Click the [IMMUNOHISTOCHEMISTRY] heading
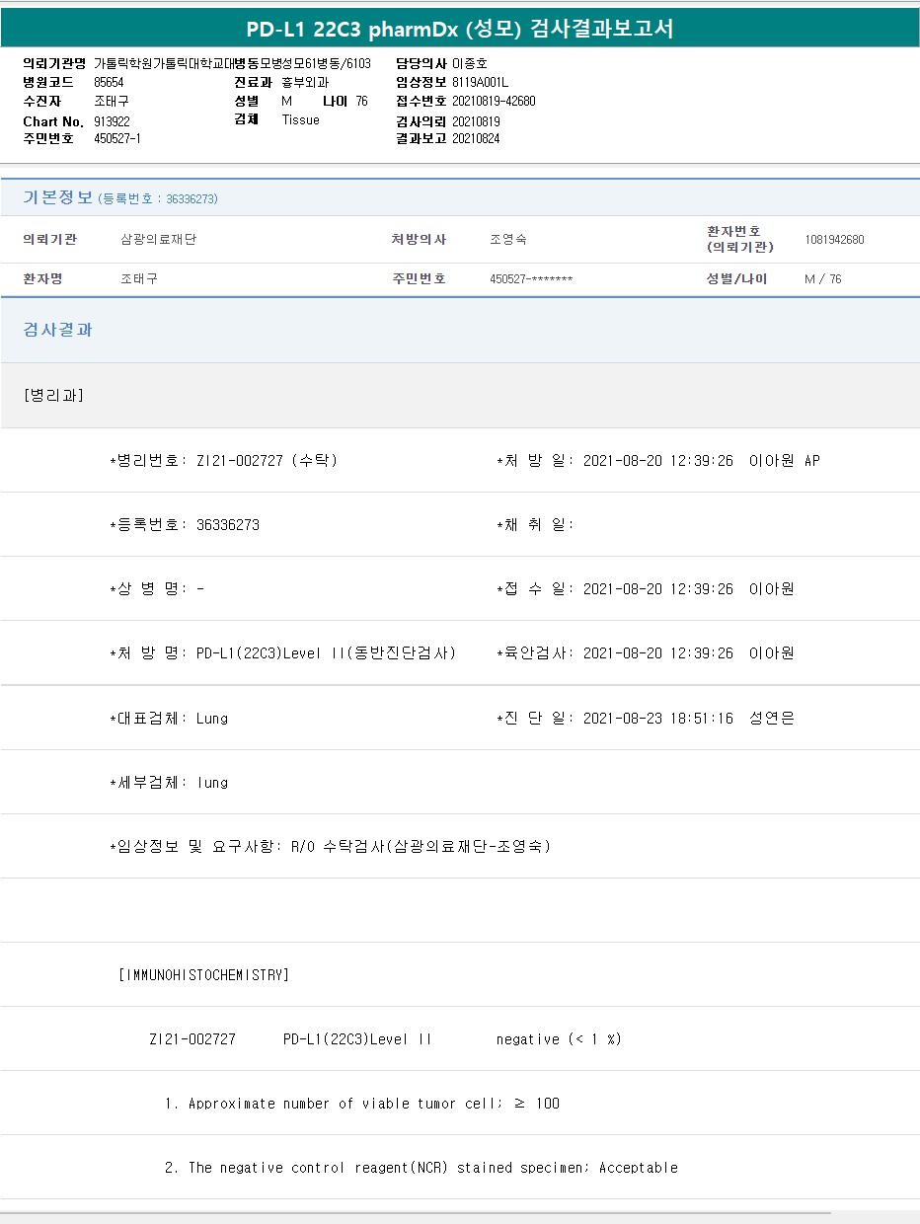 click(203, 974)
